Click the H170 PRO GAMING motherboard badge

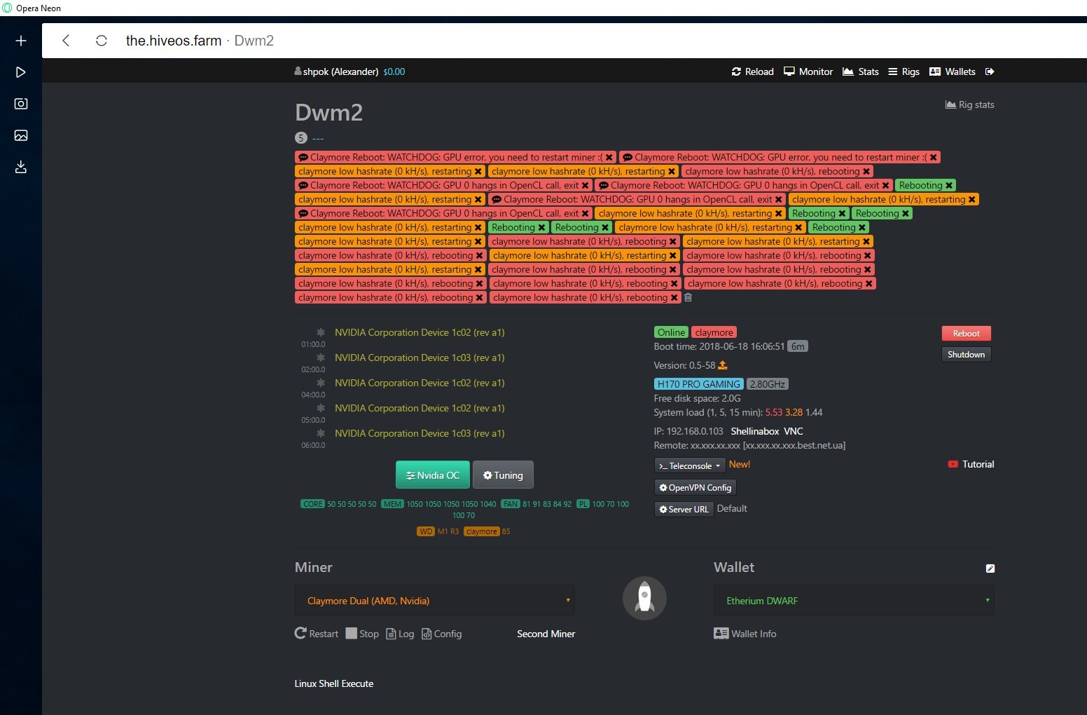699,384
